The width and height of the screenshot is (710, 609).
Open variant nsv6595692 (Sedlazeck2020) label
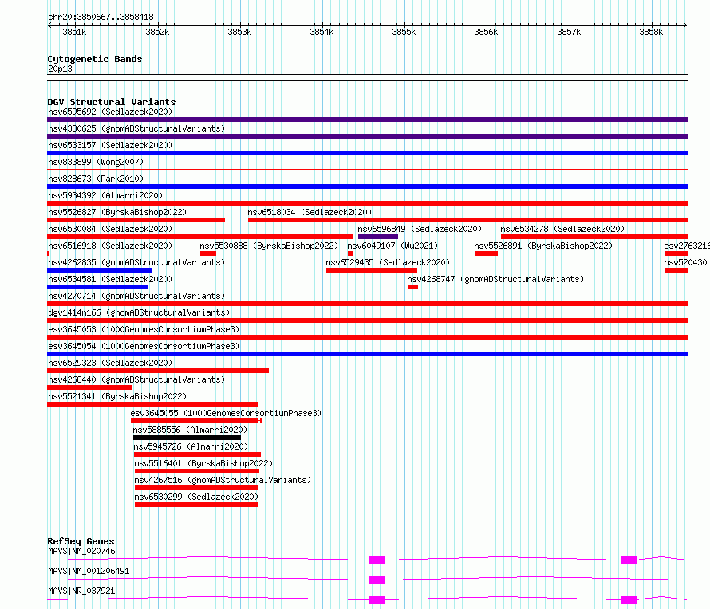(x=110, y=112)
